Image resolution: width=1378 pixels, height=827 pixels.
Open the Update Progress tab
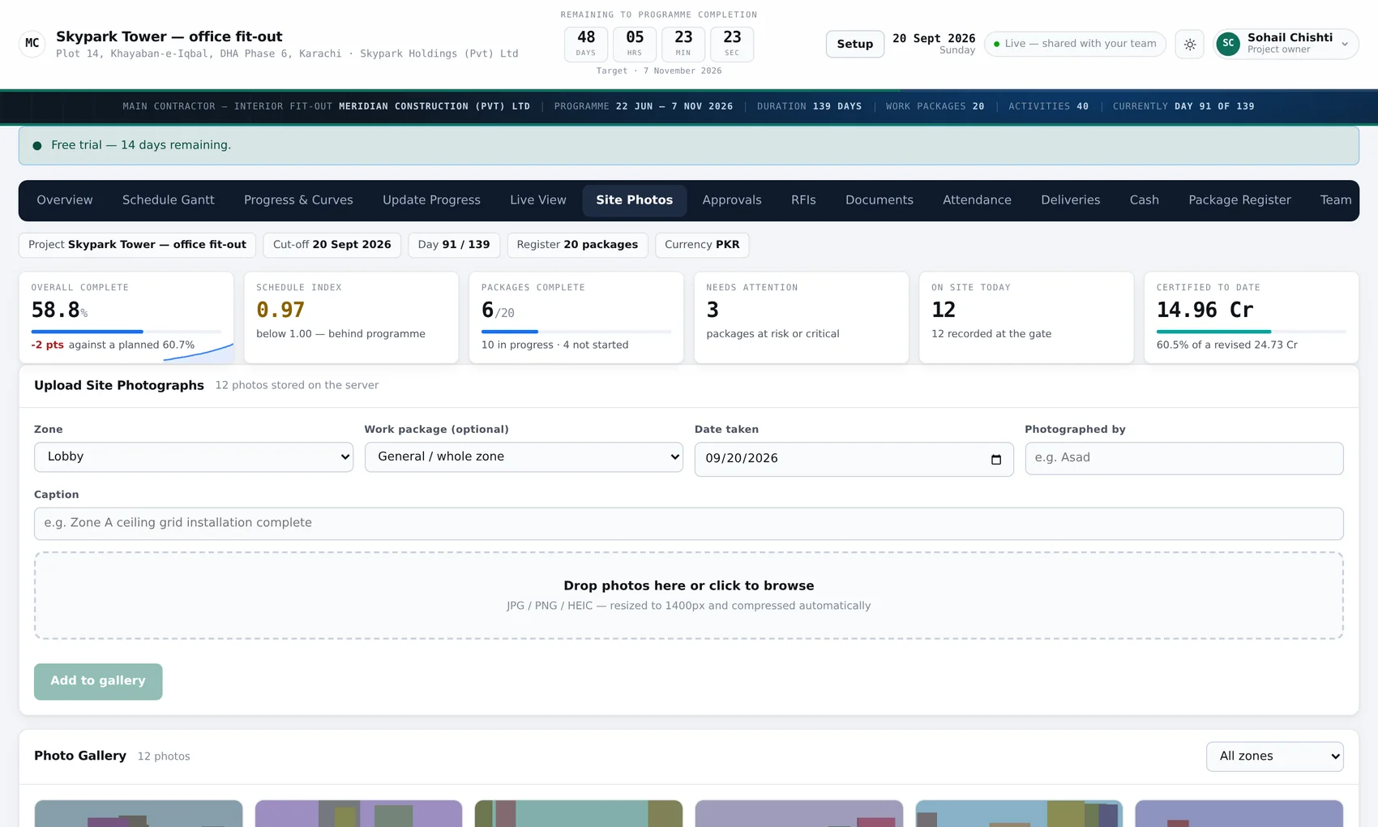coord(431,200)
